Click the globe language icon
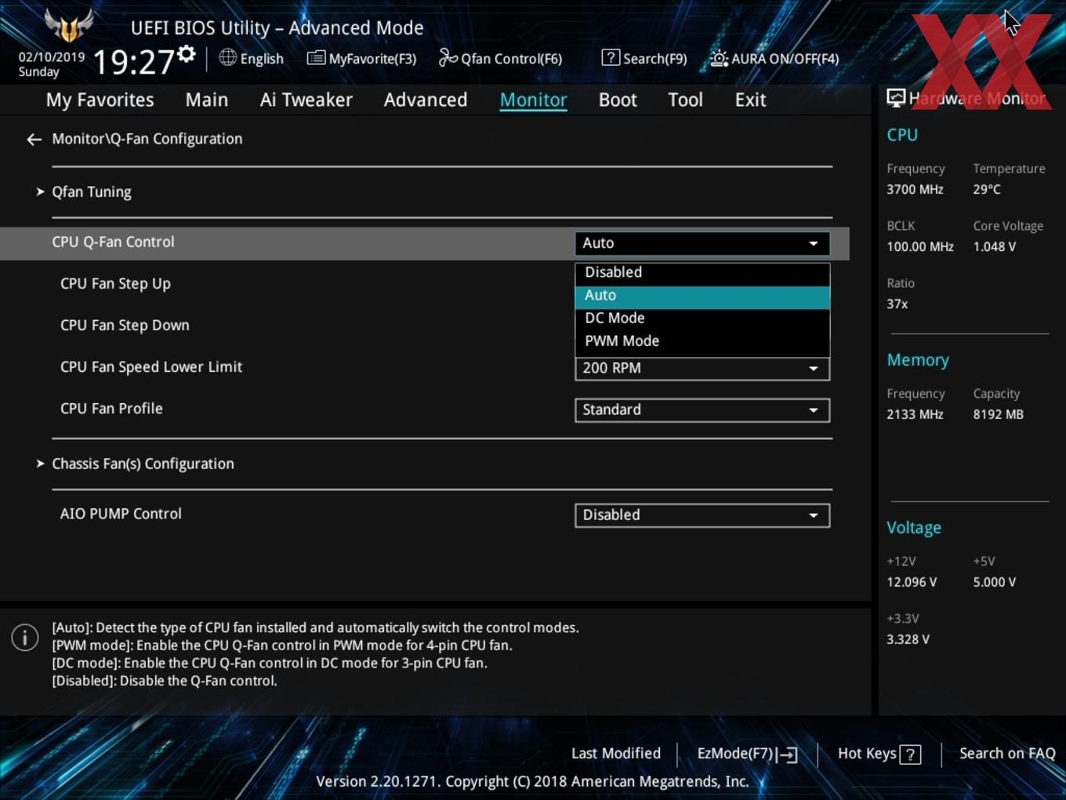The height and width of the screenshot is (800, 1066). click(227, 57)
